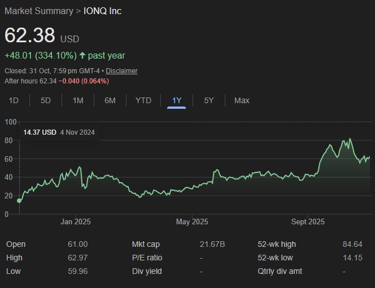Show the Max chart range
The height and width of the screenshot is (288, 375).
pyautogui.click(x=242, y=100)
